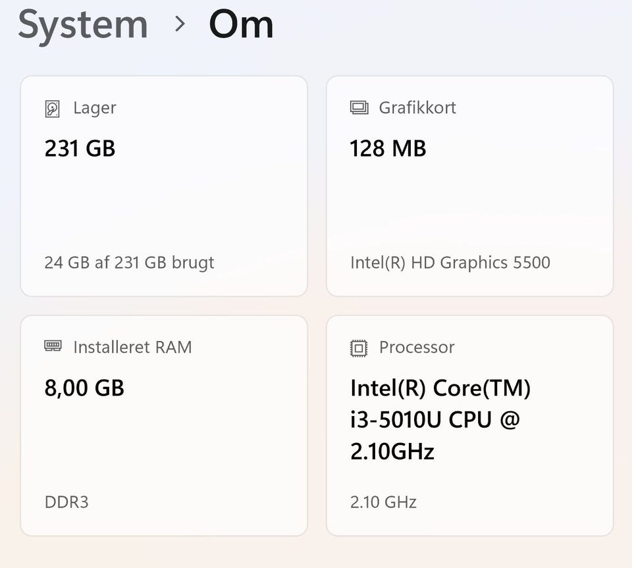Click the Intel Core i3-5010U processor name
The image size is (632, 568).
pyautogui.click(x=440, y=419)
